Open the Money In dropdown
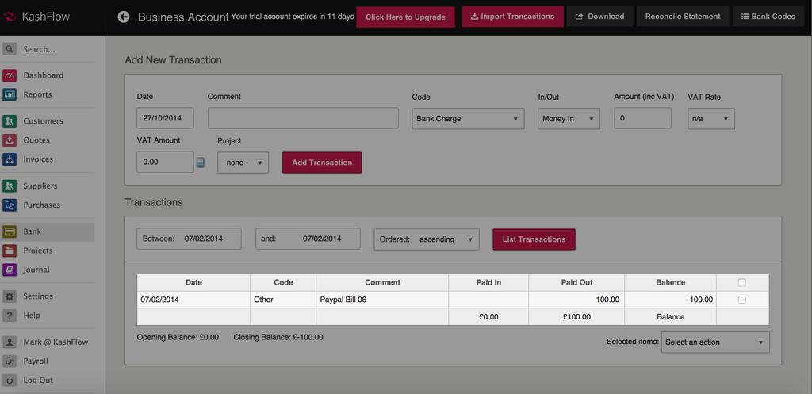 [x=568, y=119]
